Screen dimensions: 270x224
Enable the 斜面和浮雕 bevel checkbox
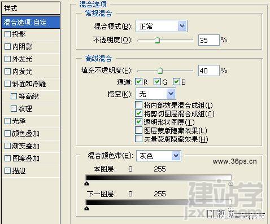(x=7, y=84)
